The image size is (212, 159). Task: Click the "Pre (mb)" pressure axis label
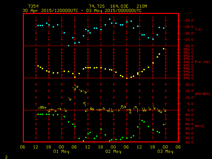click(202, 62)
